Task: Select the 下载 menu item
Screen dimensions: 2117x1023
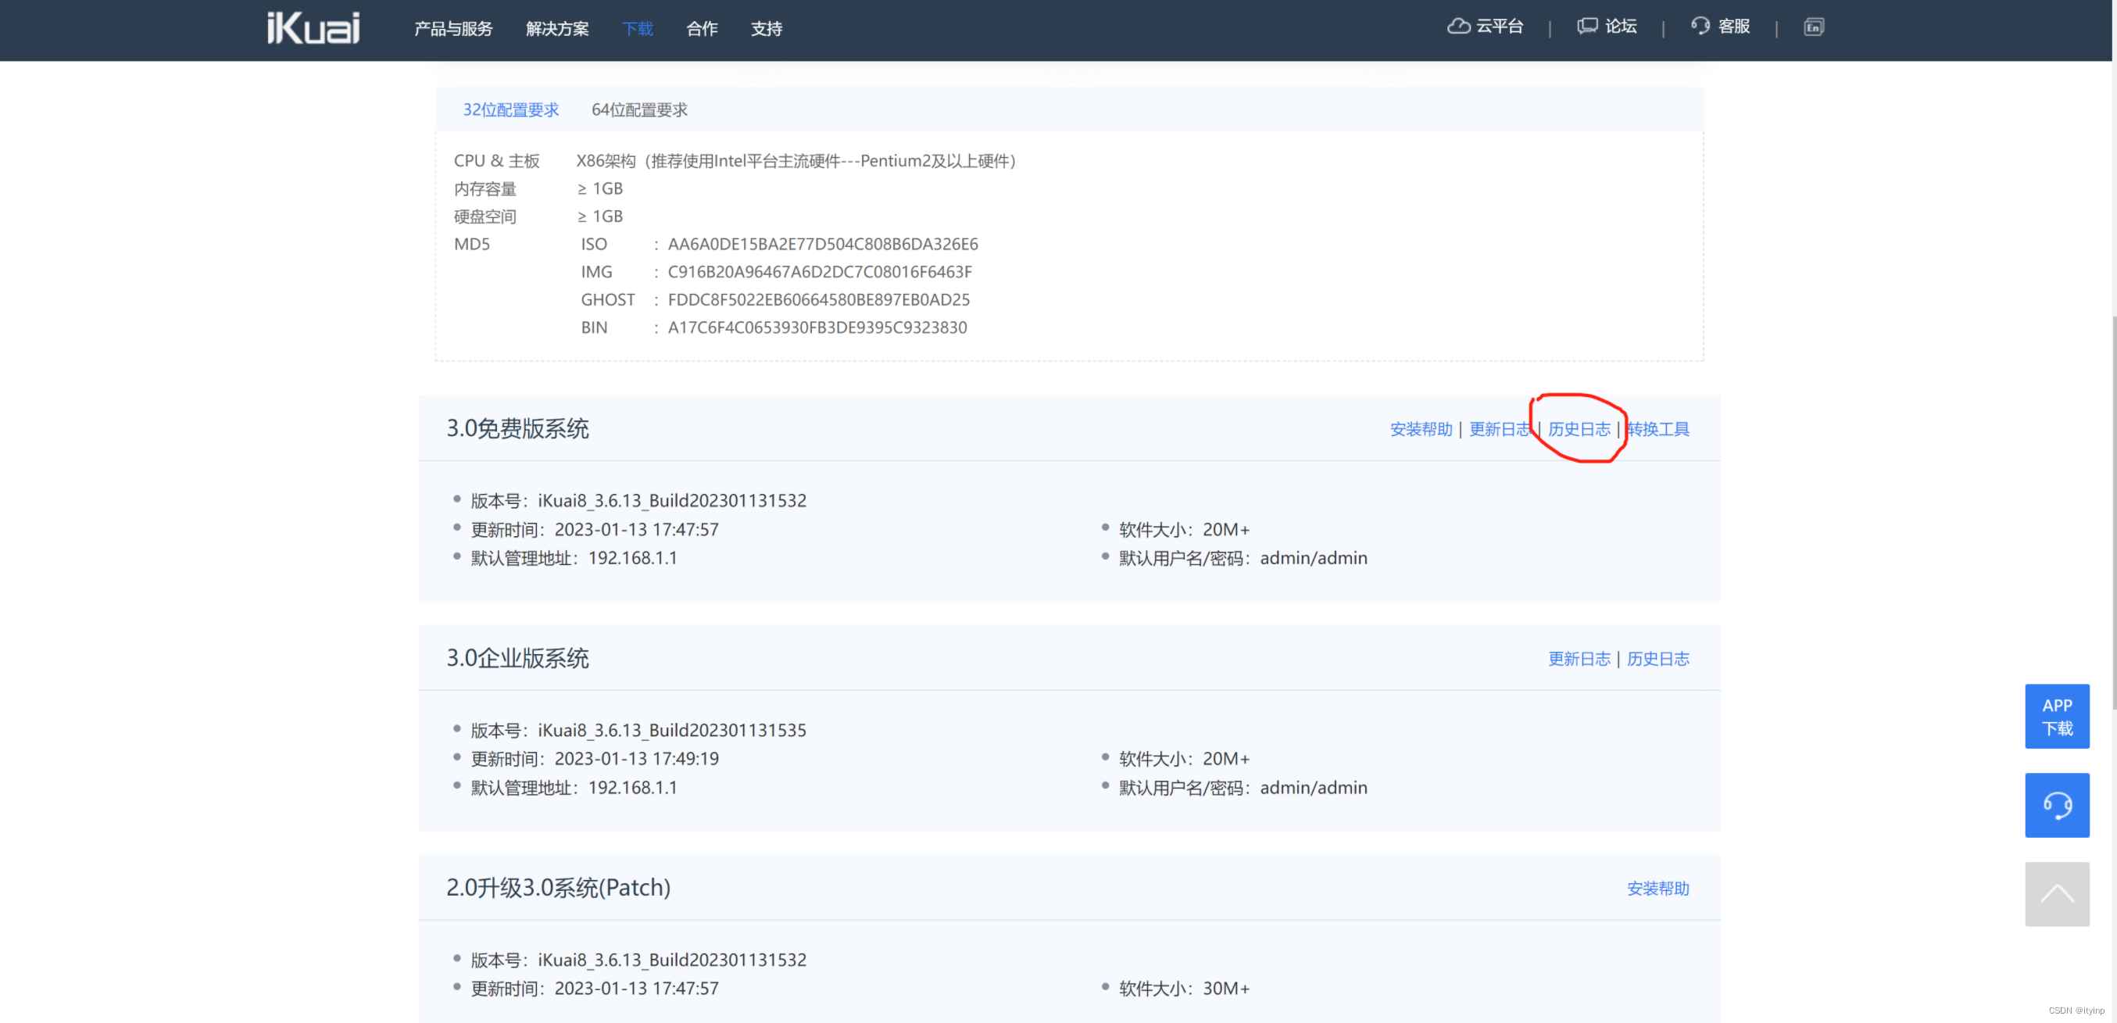Action: [637, 29]
